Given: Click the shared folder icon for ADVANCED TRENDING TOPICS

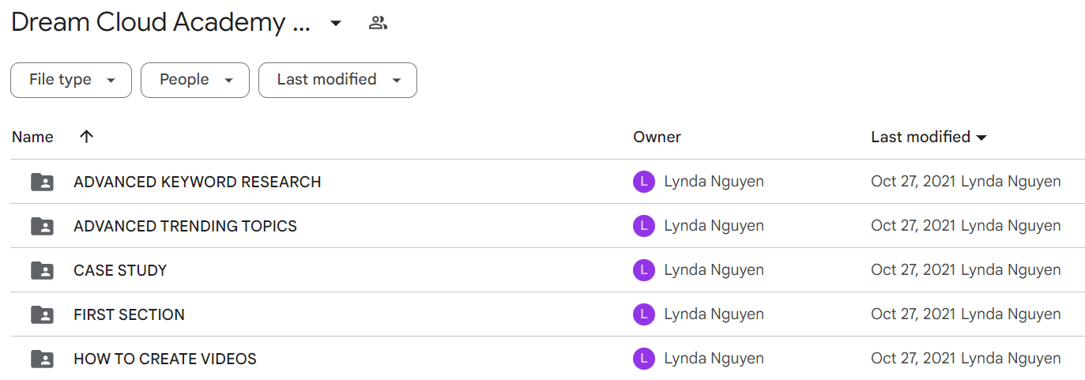Looking at the screenshot, I should 42,227.
